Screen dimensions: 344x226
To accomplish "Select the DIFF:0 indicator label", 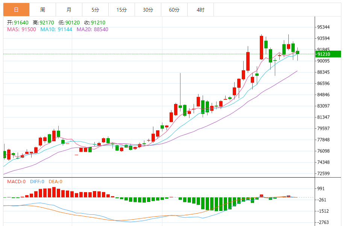I will click(x=36, y=182).
